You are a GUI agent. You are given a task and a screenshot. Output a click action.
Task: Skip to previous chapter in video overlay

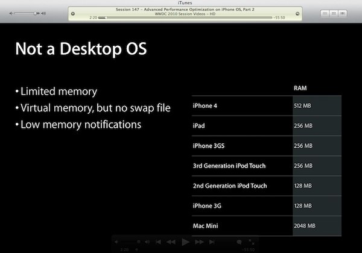(158, 242)
